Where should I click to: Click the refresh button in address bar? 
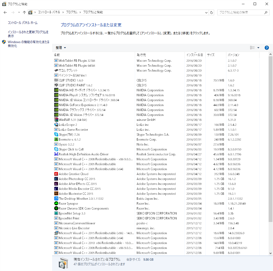(x=212, y=12)
